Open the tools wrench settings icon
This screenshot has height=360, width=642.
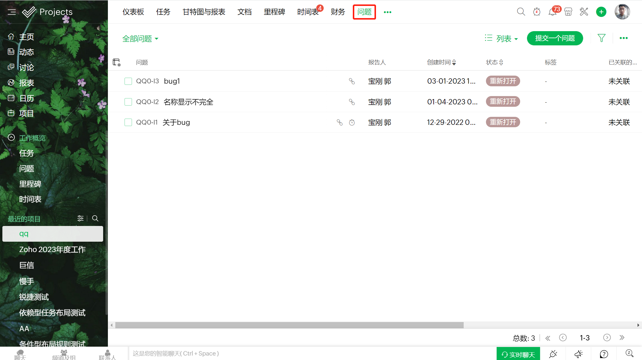[x=584, y=12]
